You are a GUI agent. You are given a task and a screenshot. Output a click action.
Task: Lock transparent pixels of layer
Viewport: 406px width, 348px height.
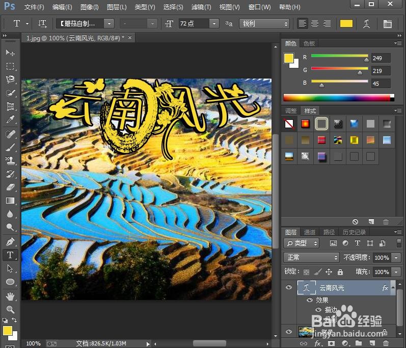click(x=306, y=272)
